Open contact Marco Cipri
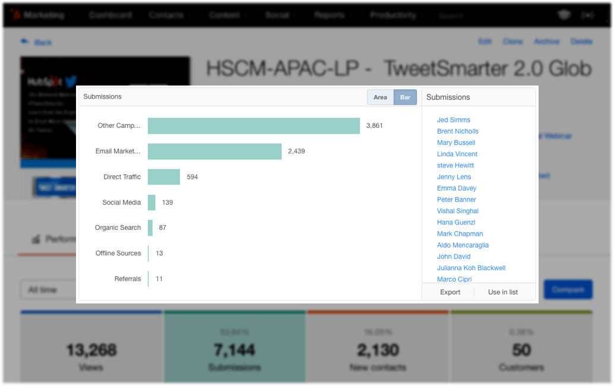Viewport: 614px width, 386px height. tap(454, 279)
